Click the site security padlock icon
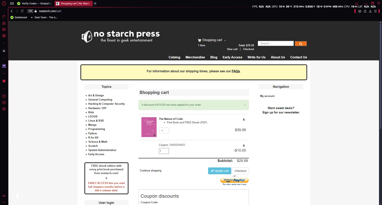Image resolution: width=382 pixels, height=205 pixels. (36, 11)
